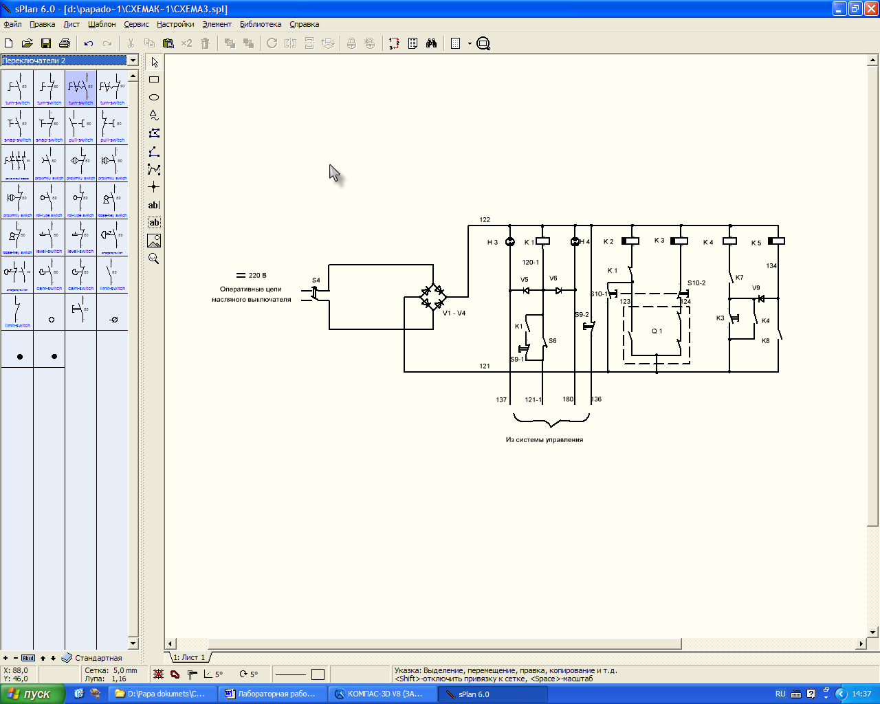Click the rotate icon in the toolbar
This screenshot has width=880, height=704.
click(272, 43)
